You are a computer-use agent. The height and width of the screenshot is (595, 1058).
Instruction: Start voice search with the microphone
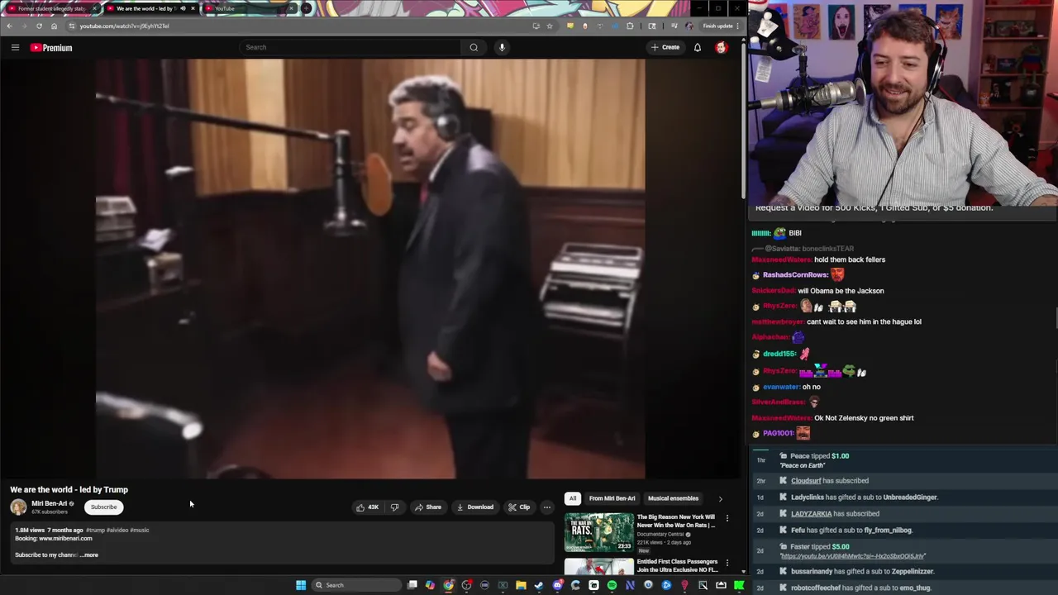point(502,47)
